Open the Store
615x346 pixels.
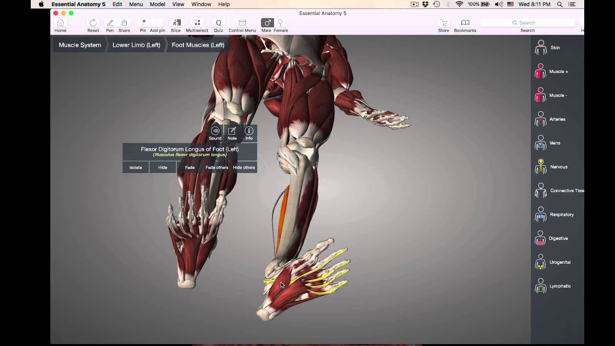[443, 25]
